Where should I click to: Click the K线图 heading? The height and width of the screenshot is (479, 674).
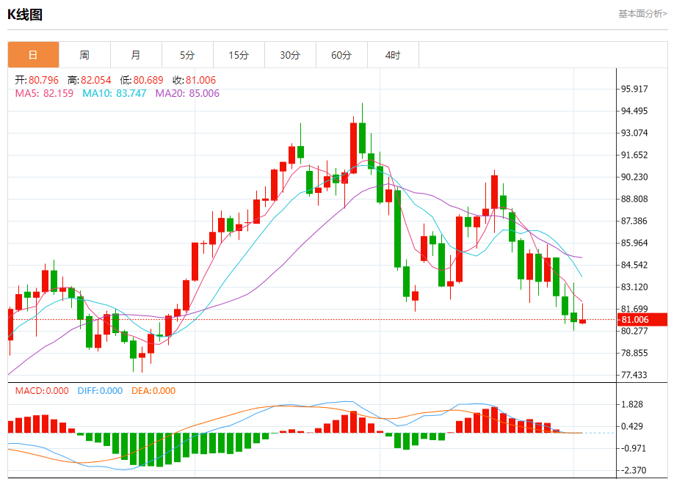(x=25, y=15)
